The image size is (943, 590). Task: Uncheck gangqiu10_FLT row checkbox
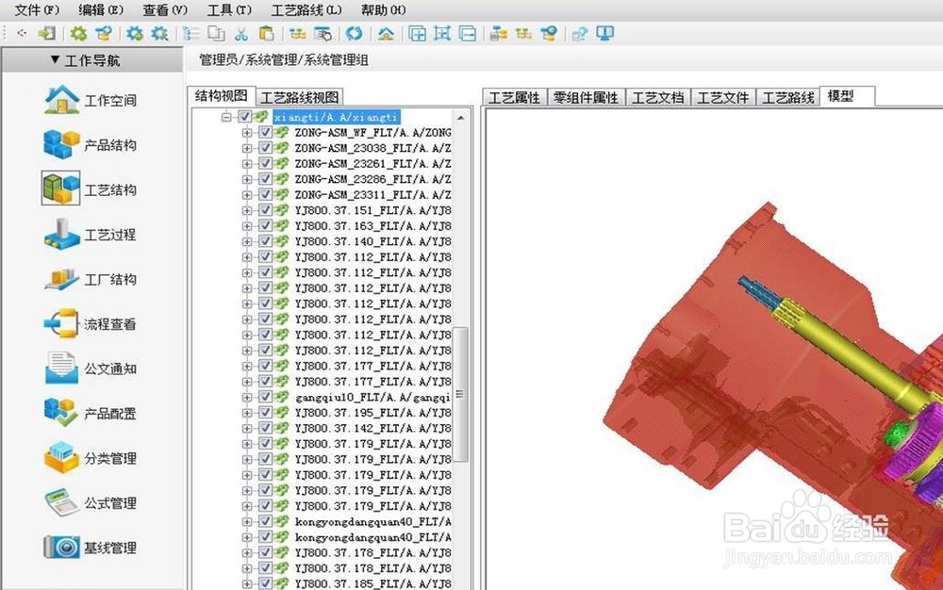[265, 397]
